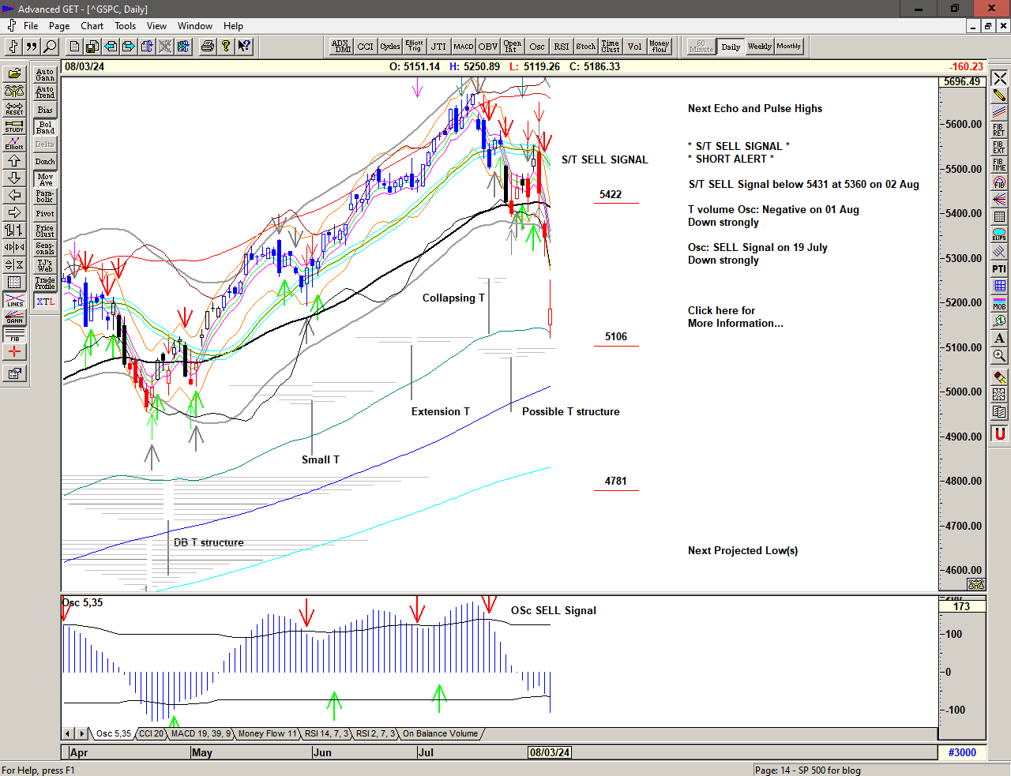
Task: Open the Chart menu
Action: 92,26
